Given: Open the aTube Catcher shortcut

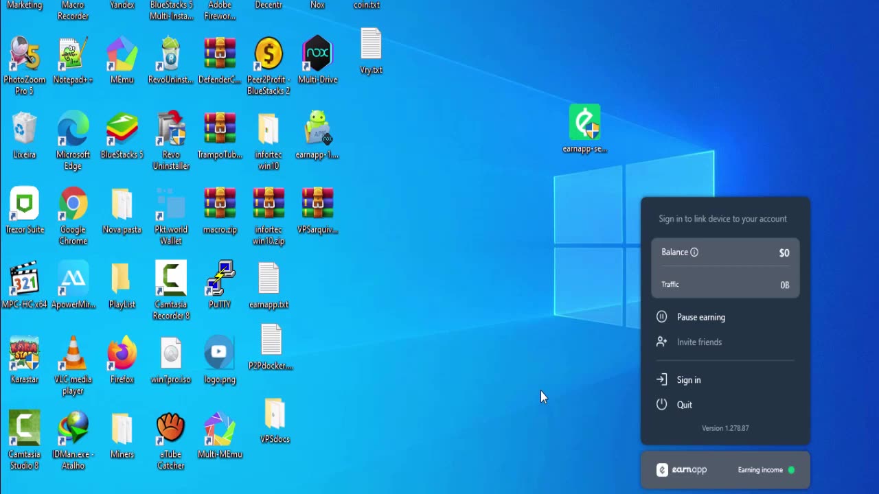Looking at the screenshot, I should pos(171,440).
